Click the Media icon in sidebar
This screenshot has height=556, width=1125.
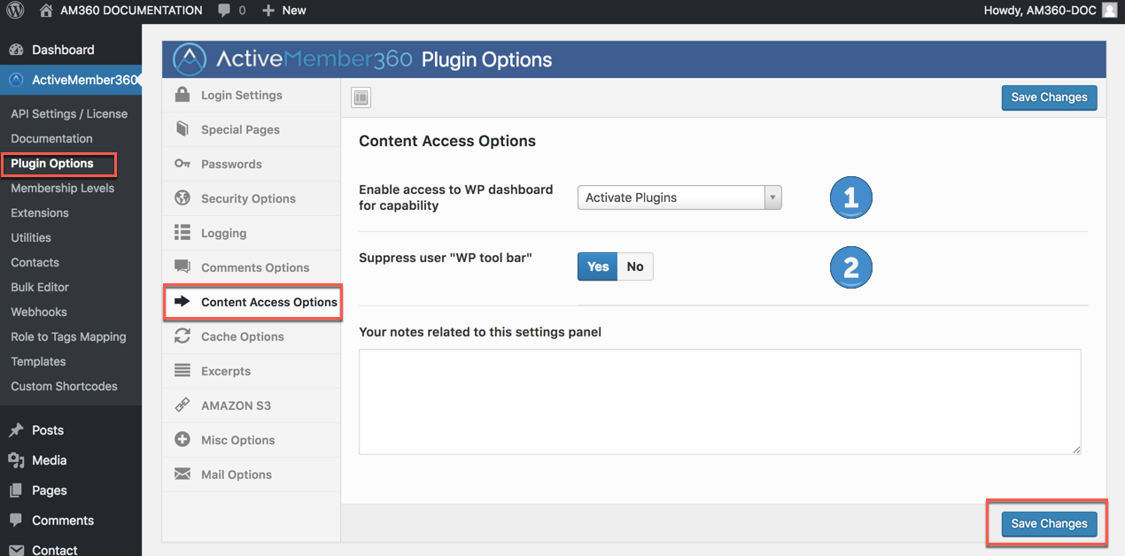coord(16,460)
